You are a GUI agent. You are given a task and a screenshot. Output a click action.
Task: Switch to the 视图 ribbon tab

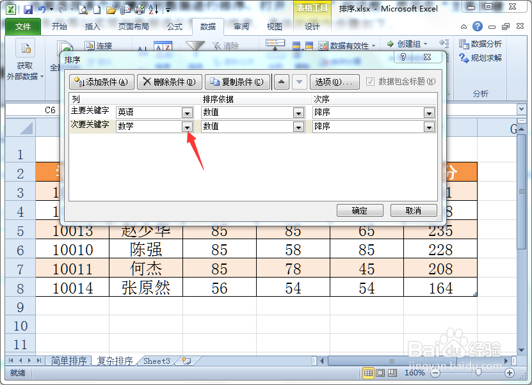pos(274,26)
